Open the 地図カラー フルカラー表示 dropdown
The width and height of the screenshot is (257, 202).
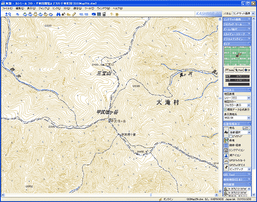237,105
